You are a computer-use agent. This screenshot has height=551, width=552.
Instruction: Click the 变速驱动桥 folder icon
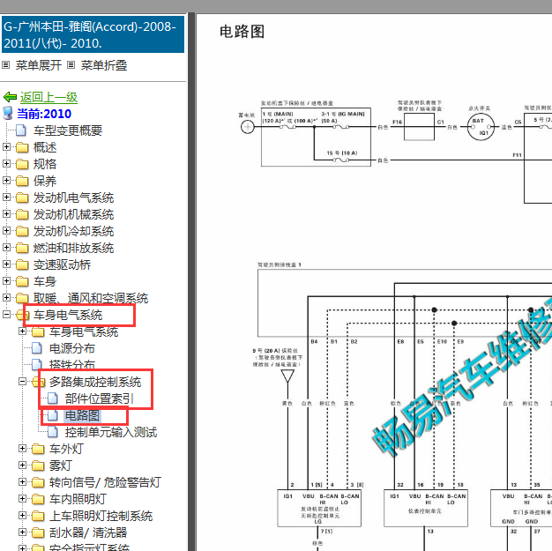click(22, 264)
